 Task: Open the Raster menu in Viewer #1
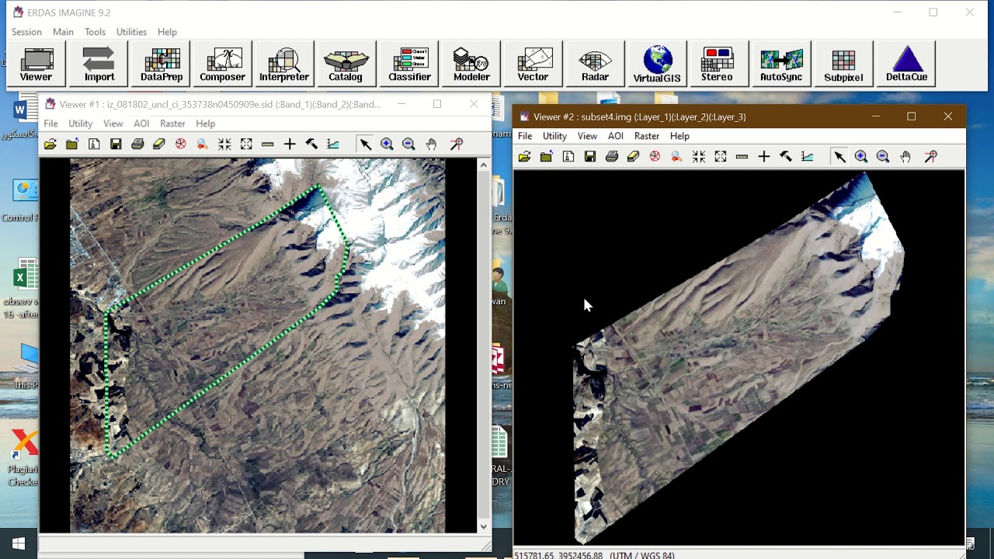click(172, 123)
